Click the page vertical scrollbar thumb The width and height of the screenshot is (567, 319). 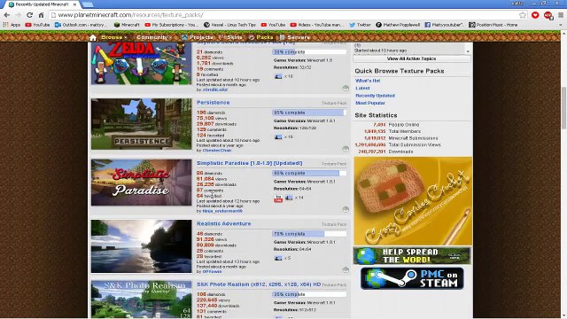click(563, 108)
